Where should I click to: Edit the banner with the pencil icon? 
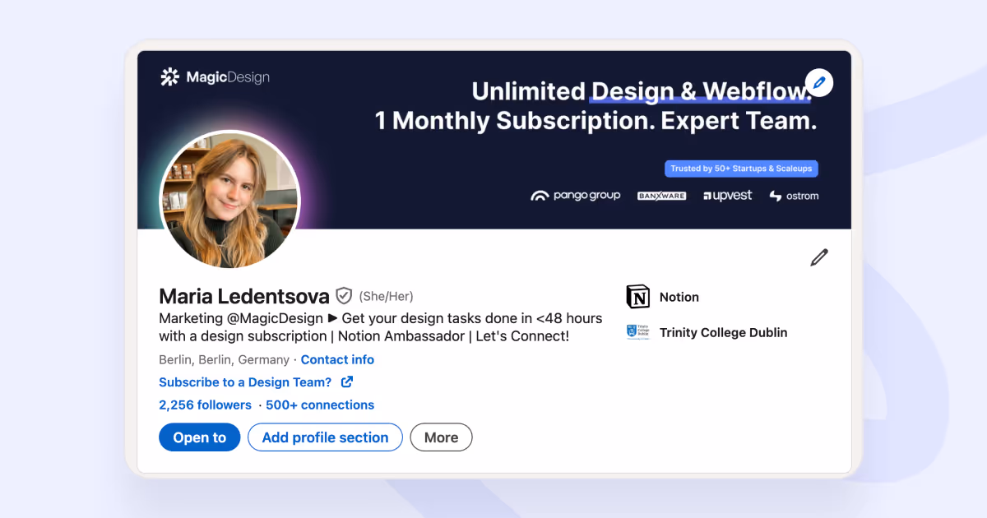pyautogui.click(x=818, y=82)
